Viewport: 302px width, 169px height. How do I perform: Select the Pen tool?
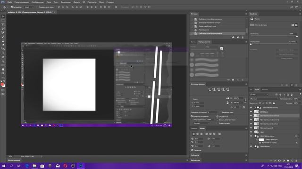[x=3, y=57]
